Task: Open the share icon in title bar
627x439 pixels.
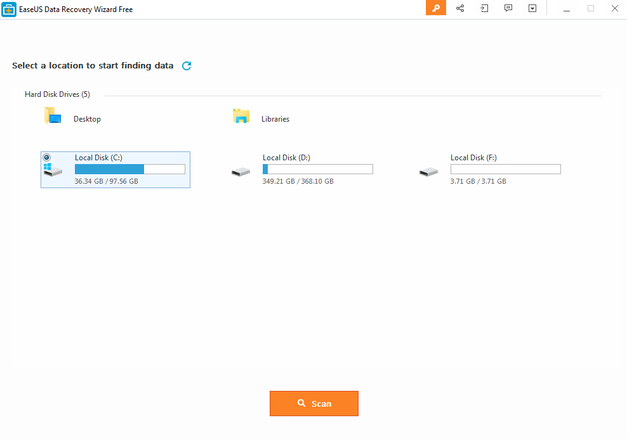Action: [x=460, y=8]
